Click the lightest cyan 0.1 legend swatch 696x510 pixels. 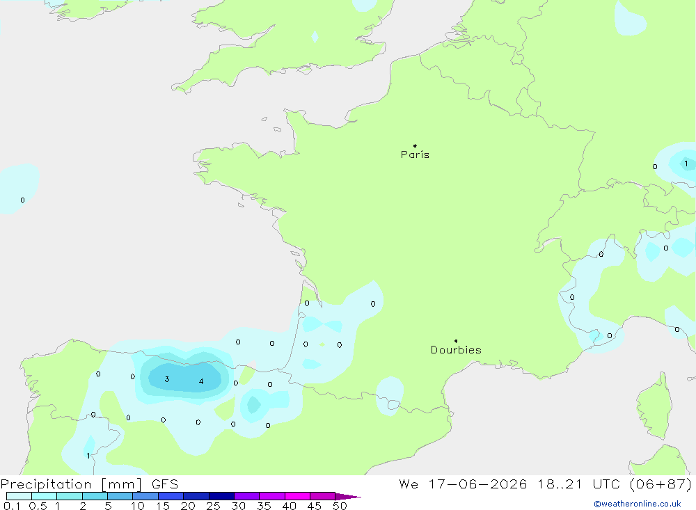click(19, 496)
